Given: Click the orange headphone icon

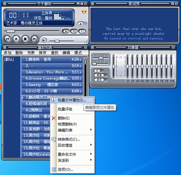Looking at the screenshot, I should [x=84, y=11].
